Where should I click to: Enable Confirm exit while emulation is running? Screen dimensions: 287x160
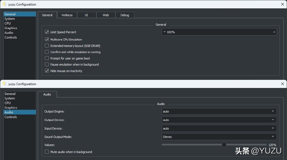point(47,52)
